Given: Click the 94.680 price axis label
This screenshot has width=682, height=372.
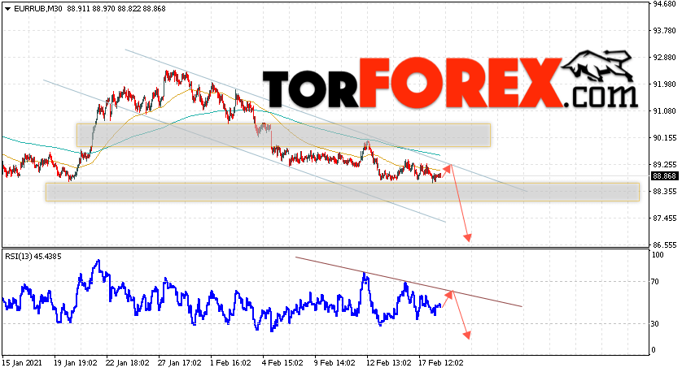Looking at the screenshot, I should point(665,4).
